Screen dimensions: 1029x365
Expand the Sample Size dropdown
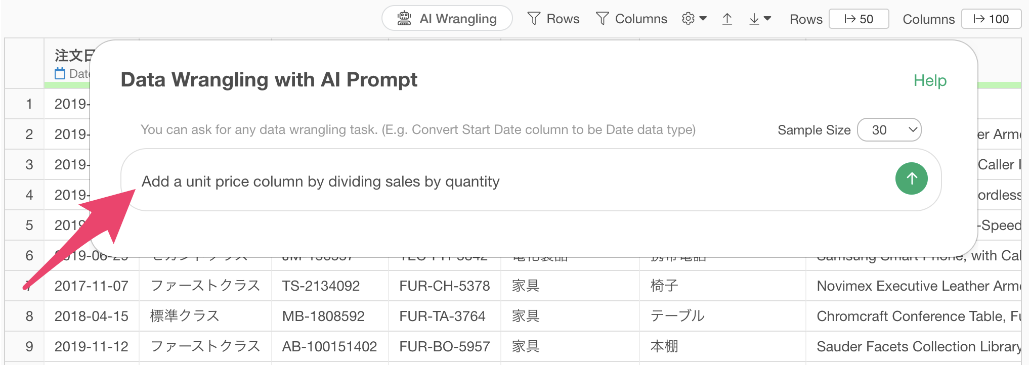pyautogui.click(x=889, y=130)
